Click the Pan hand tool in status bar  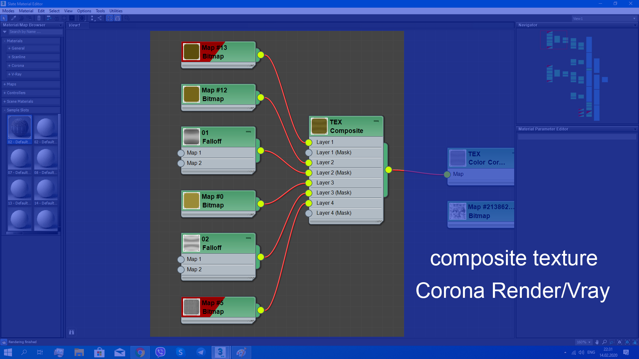(x=597, y=342)
